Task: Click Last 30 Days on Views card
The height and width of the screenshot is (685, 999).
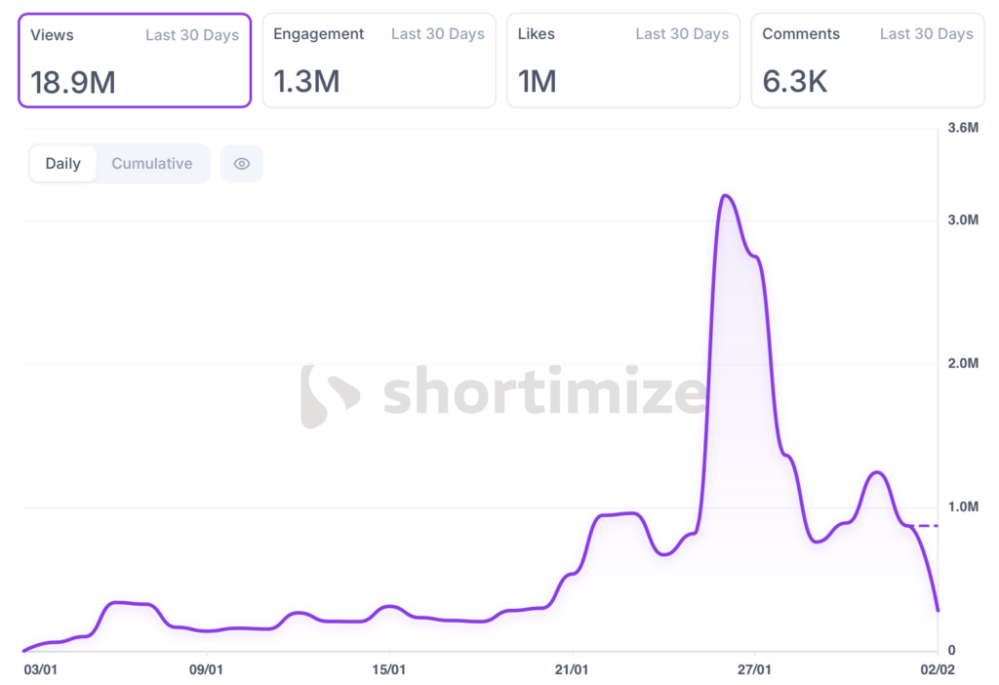Action: point(192,35)
